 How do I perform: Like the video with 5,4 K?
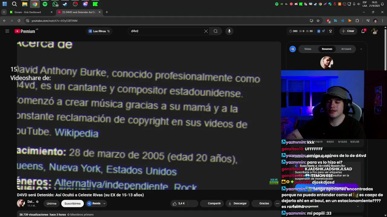coord(179,203)
